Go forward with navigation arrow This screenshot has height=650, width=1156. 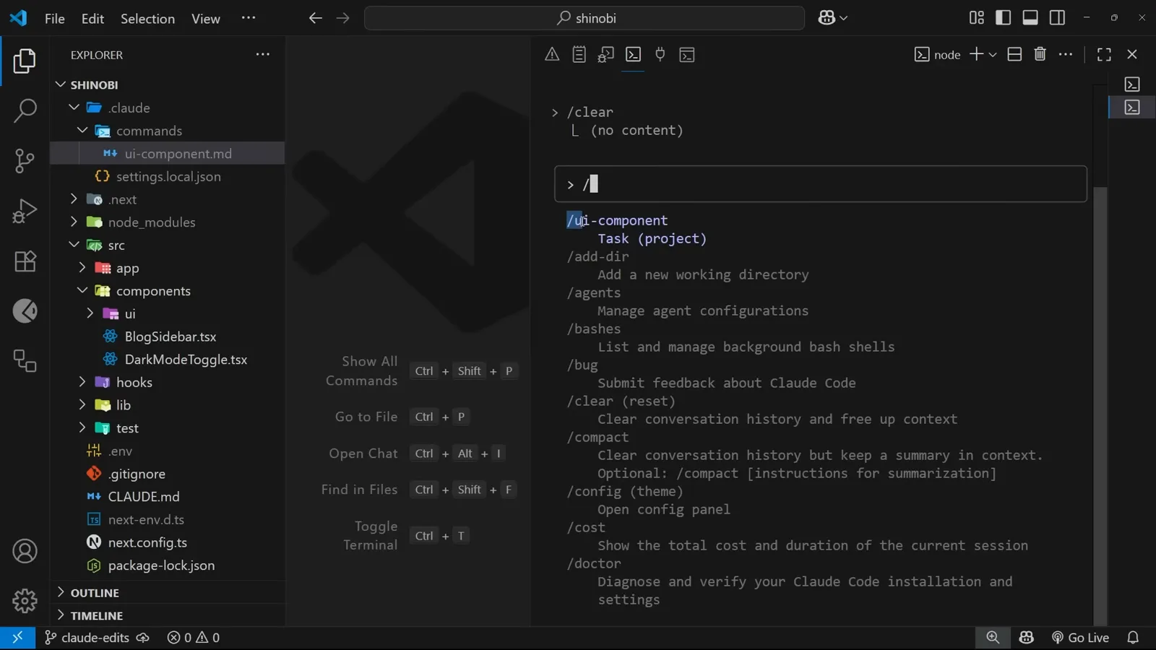click(x=342, y=18)
